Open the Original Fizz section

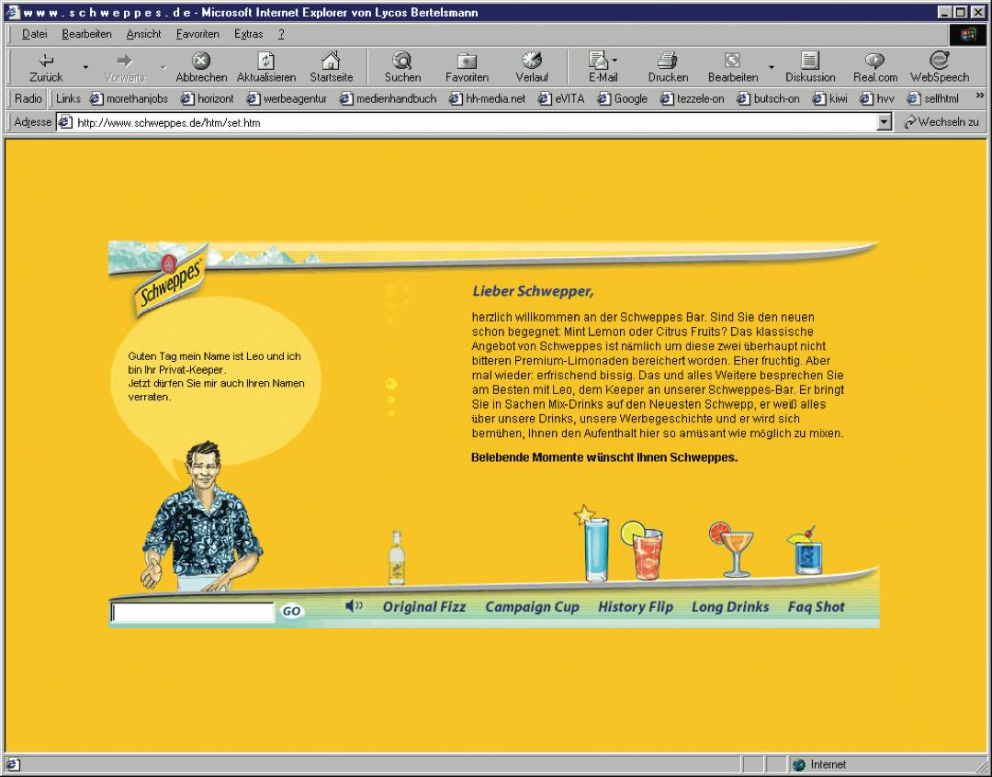pyautogui.click(x=423, y=607)
